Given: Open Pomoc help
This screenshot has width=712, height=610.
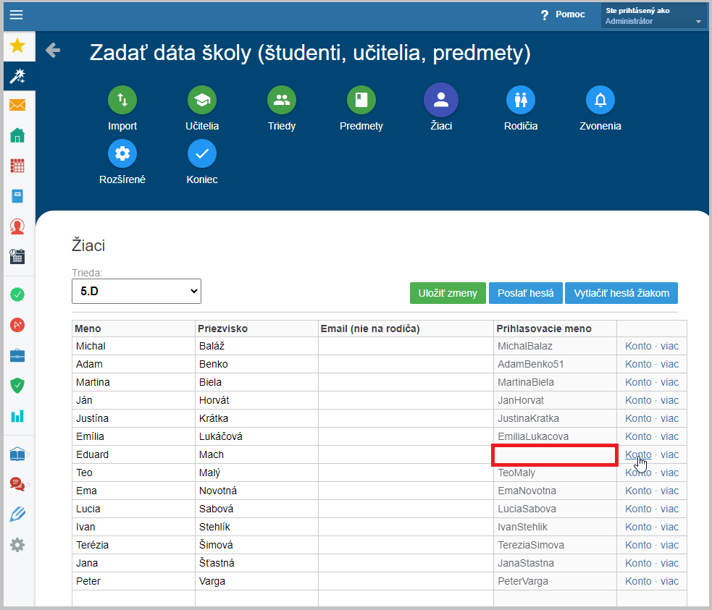Looking at the screenshot, I should [563, 15].
